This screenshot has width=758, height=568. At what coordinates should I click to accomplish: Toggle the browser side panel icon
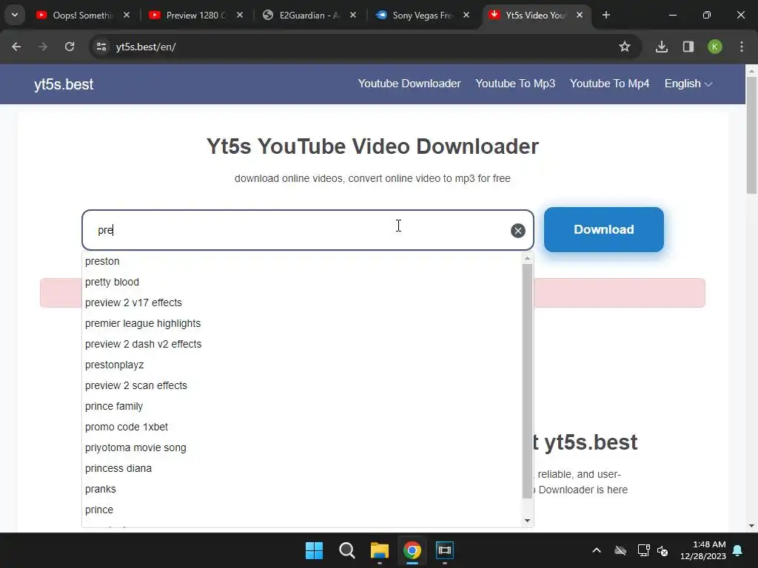pyautogui.click(x=688, y=47)
